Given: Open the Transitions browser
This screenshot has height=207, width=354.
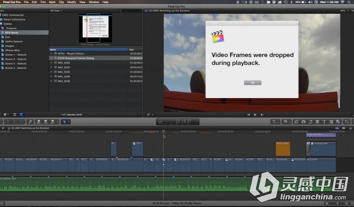Looking at the screenshot, I should (318, 122).
